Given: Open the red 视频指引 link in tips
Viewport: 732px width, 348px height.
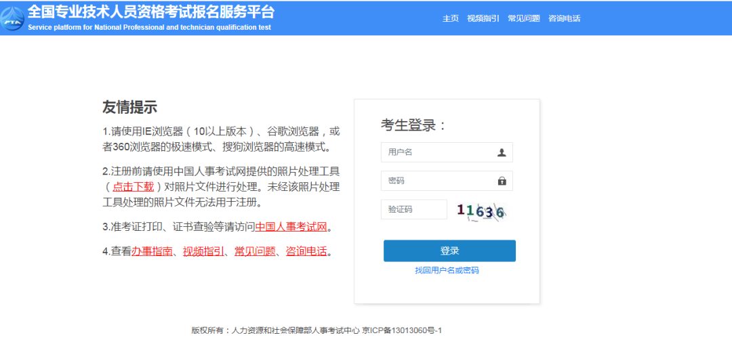Looking at the screenshot, I should click(203, 251).
